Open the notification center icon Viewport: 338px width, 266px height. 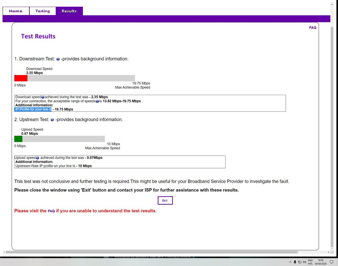[x=332, y=262]
